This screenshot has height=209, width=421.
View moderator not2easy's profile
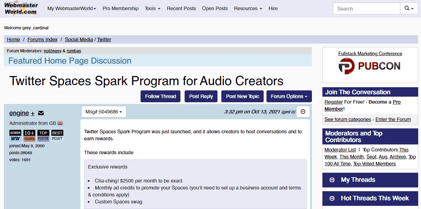(52, 51)
